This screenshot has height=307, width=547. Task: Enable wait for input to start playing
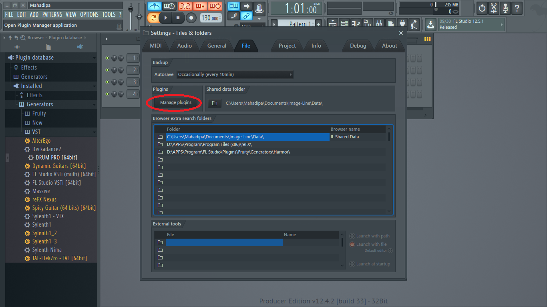[x=169, y=6]
